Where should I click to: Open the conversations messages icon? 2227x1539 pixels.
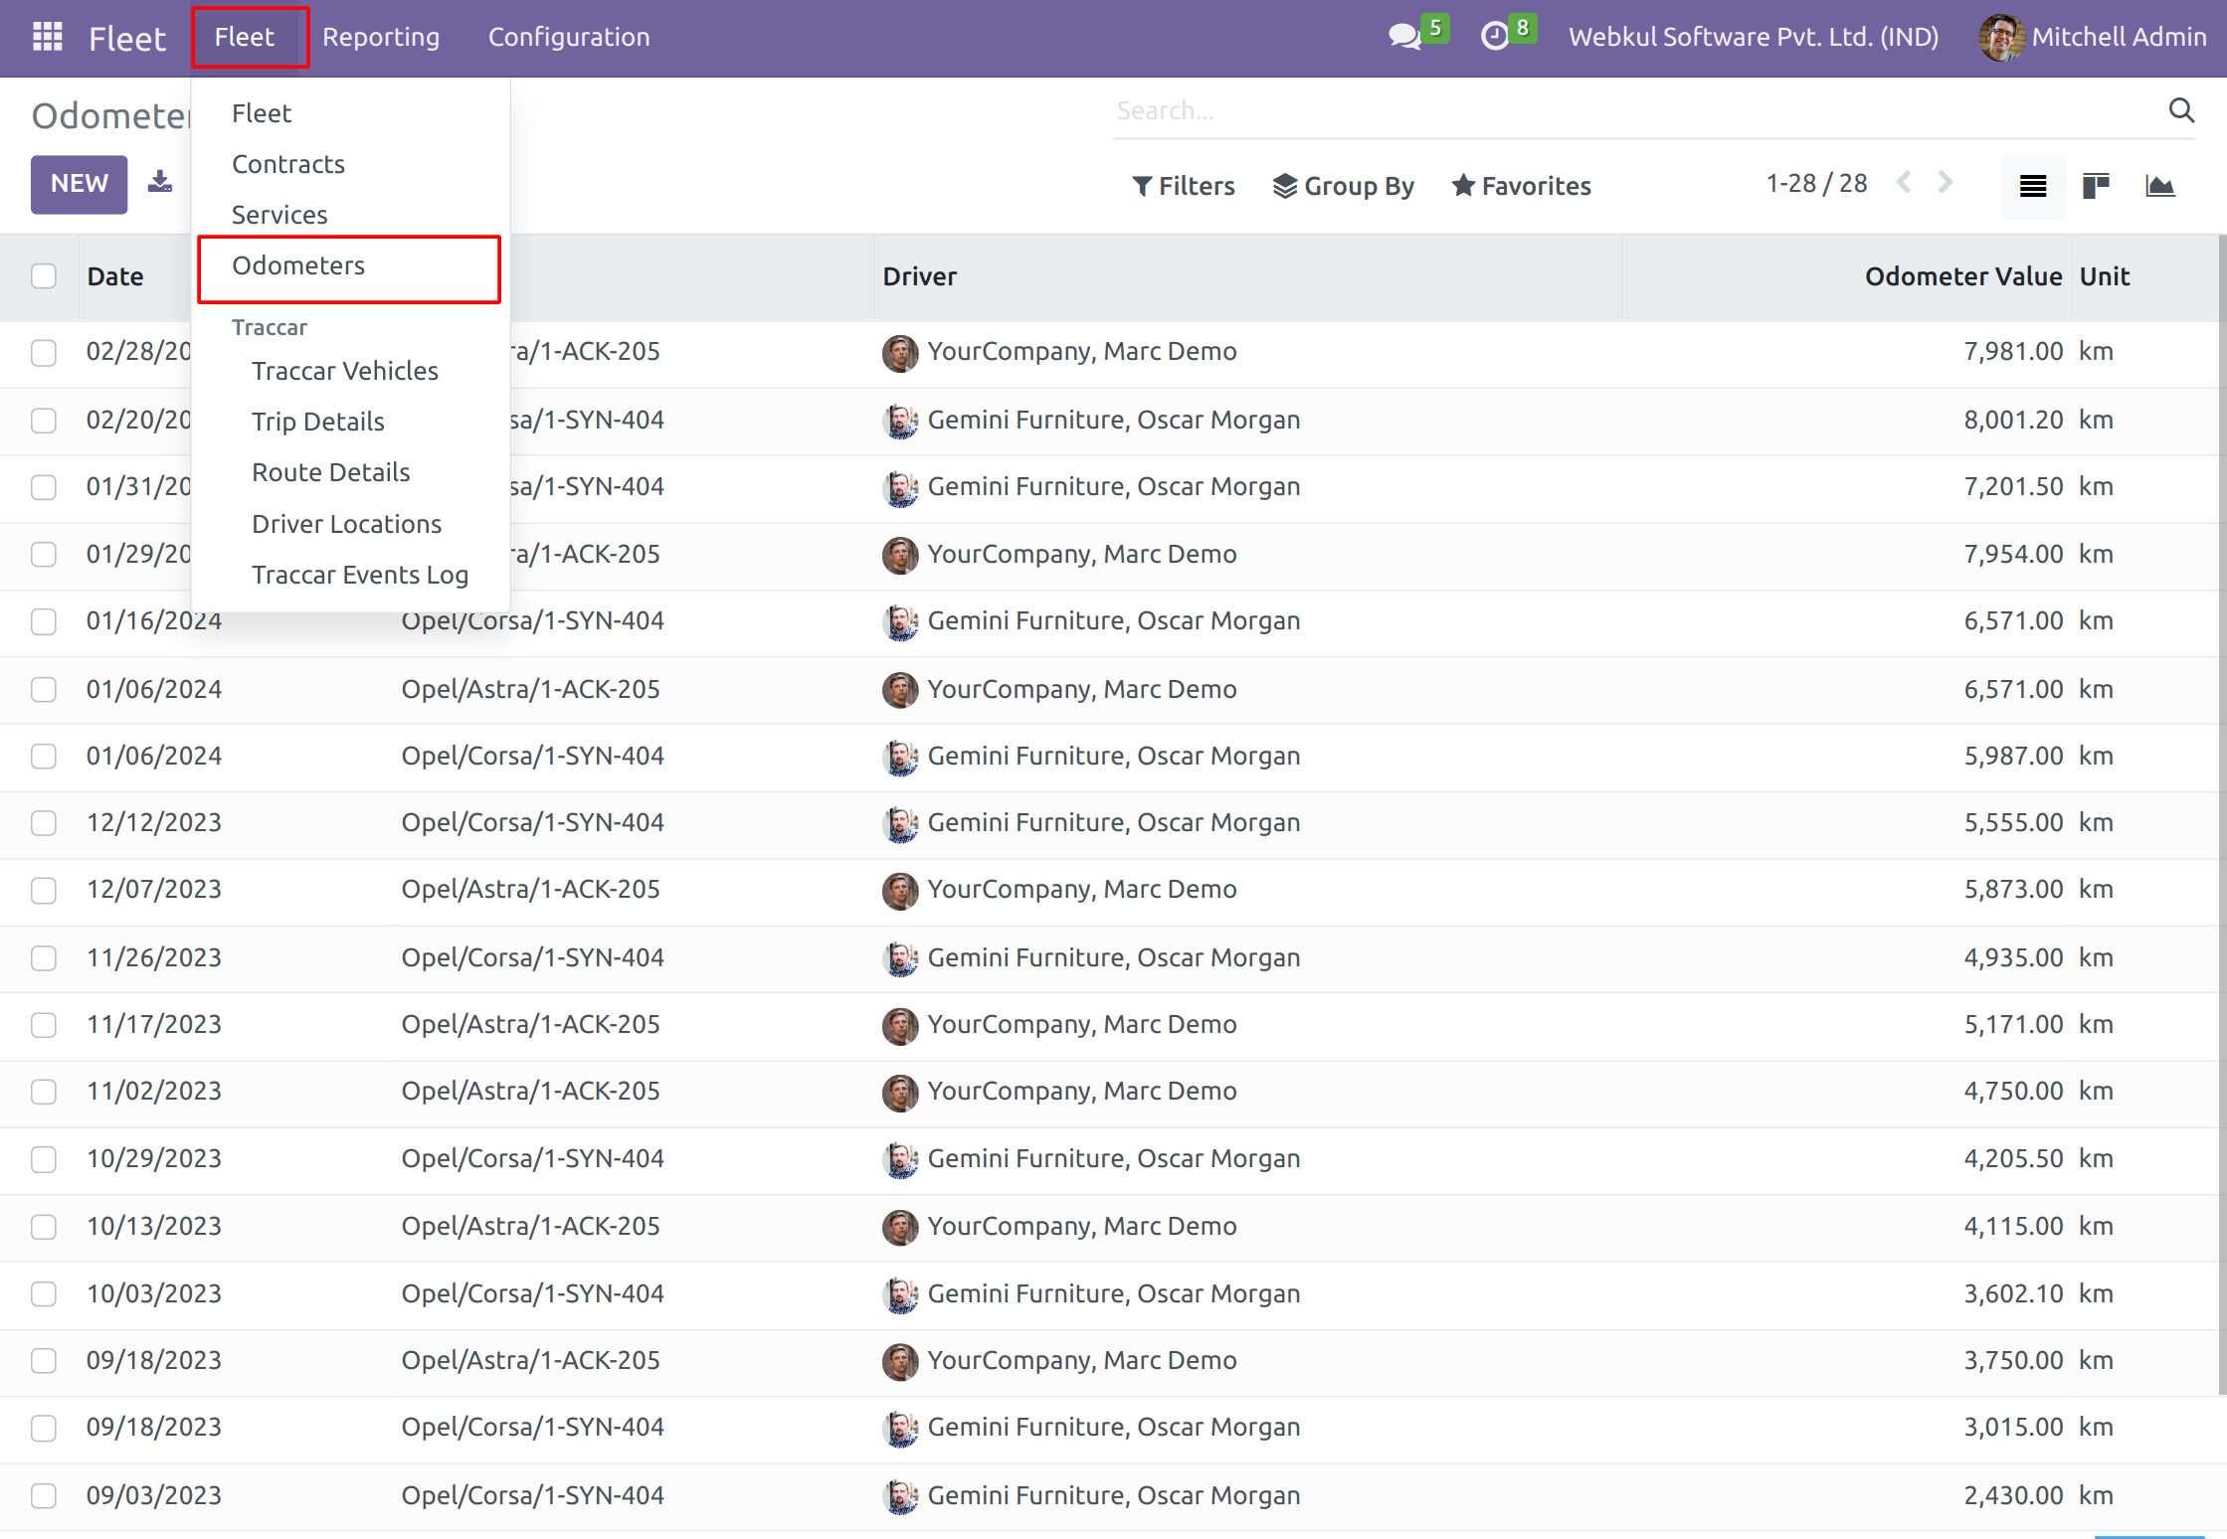pos(1403,37)
